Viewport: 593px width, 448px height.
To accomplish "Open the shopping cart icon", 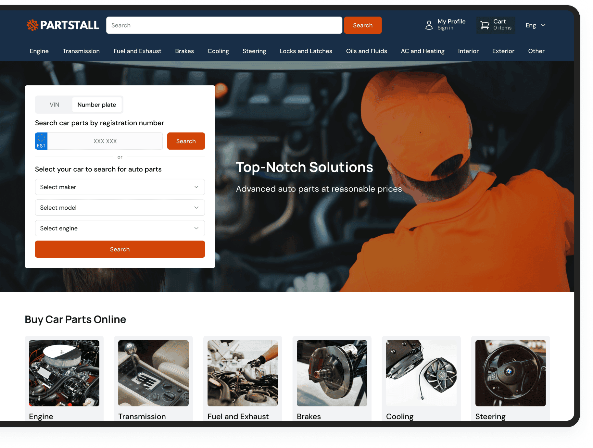I will click(485, 25).
